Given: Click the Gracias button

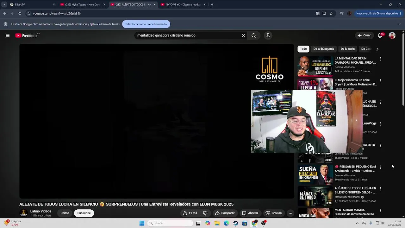Looking at the screenshot, I should 273,213.
